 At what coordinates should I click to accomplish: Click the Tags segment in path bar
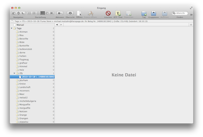pyautogui.click(x=17, y=21)
